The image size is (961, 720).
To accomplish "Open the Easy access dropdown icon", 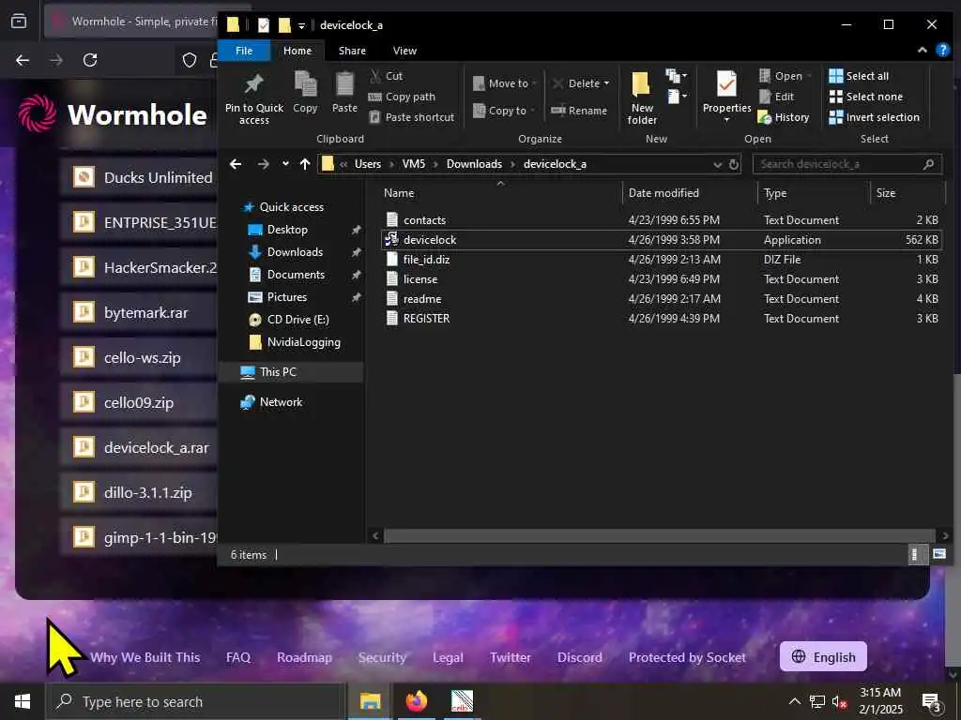I will [x=676, y=97].
